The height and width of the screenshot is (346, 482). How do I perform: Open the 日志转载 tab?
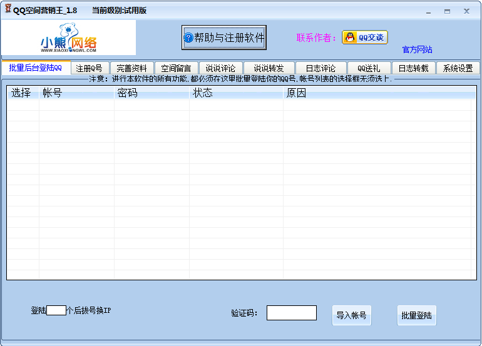coord(414,68)
